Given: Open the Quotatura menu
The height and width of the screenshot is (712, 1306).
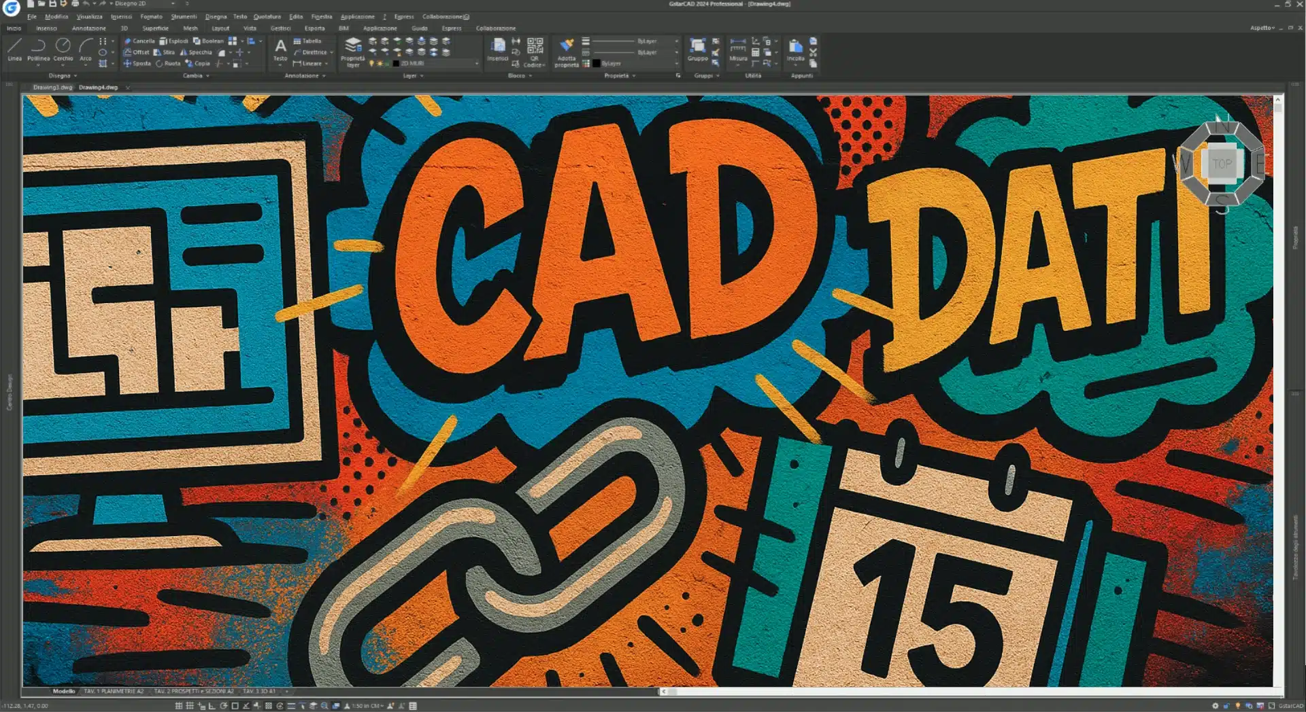Looking at the screenshot, I should pos(267,16).
